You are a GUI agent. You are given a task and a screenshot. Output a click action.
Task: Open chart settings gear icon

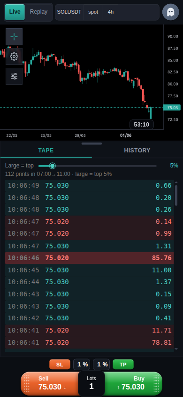click(14, 56)
